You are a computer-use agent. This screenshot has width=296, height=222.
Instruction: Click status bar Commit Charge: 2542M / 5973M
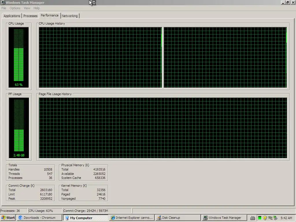86,211
